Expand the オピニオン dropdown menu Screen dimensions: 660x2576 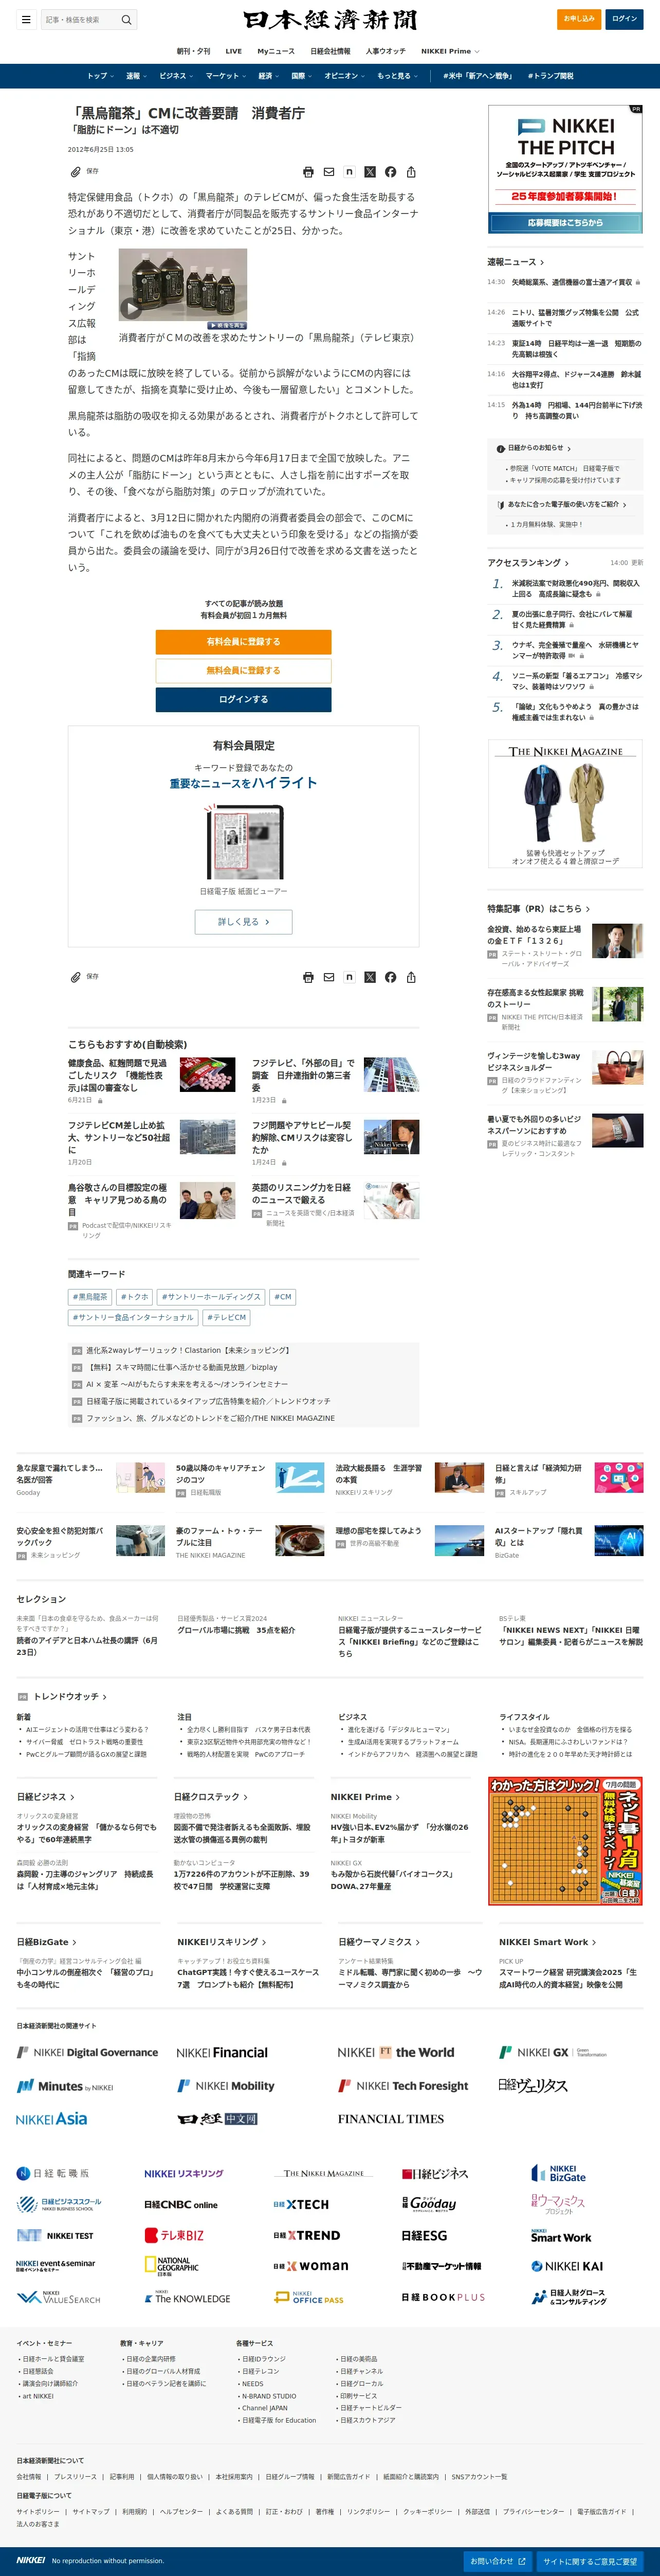click(344, 76)
